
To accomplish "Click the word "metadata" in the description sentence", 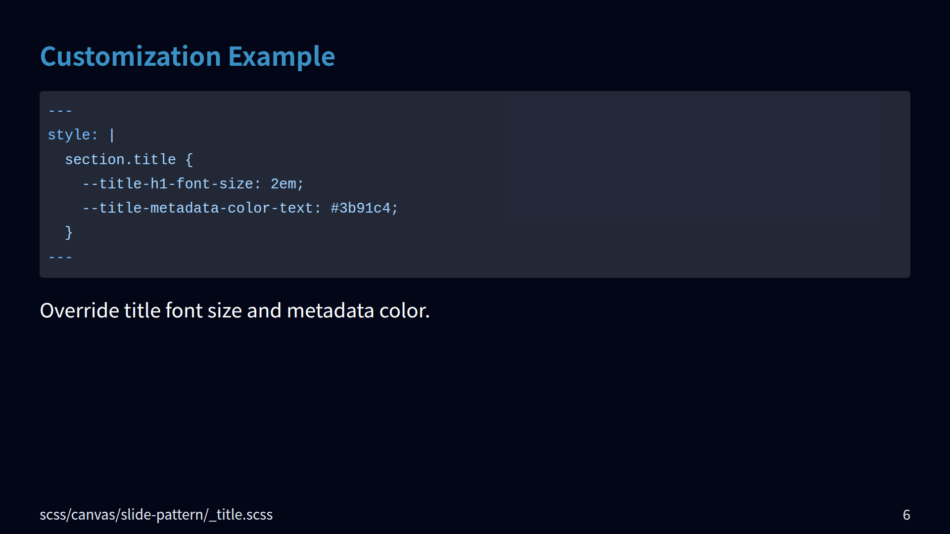I will coord(330,311).
